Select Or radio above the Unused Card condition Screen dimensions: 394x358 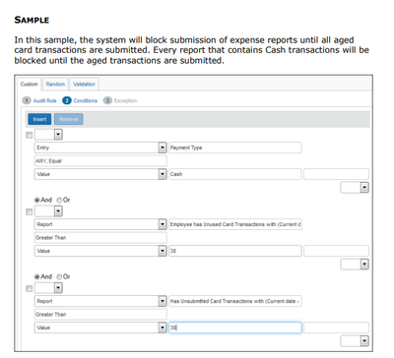(59, 200)
